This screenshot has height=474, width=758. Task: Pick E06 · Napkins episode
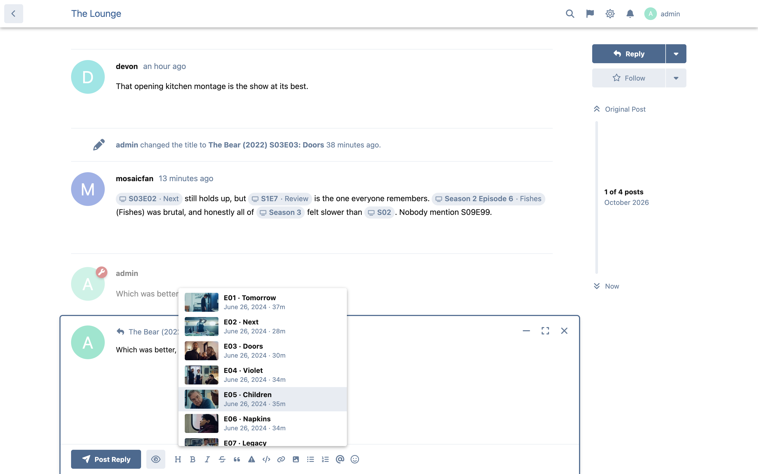click(x=262, y=423)
